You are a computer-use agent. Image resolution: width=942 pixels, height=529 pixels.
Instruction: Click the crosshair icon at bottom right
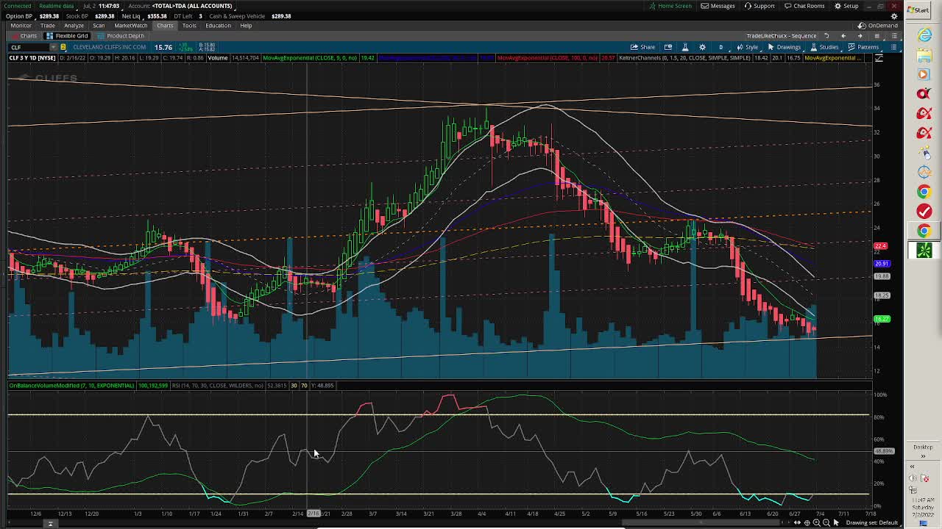tap(807, 522)
